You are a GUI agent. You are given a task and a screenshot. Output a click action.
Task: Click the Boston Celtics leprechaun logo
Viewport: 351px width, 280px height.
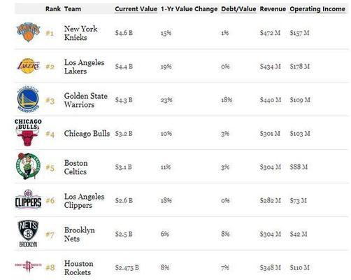pyautogui.click(x=28, y=166)
